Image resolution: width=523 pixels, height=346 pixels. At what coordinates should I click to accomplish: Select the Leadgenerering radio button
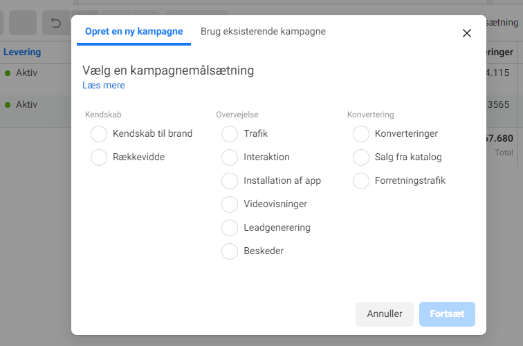coord(230,228)
